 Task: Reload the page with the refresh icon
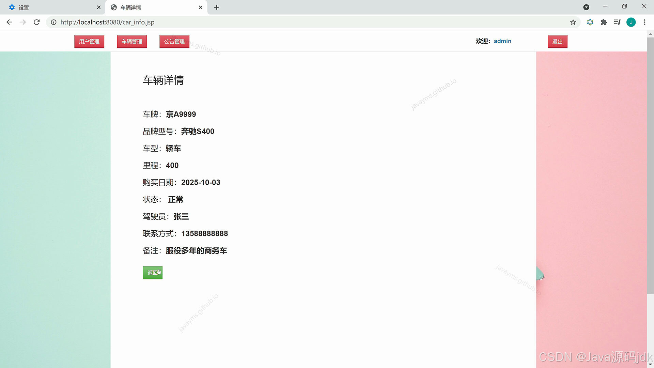(x=37, y=22)
